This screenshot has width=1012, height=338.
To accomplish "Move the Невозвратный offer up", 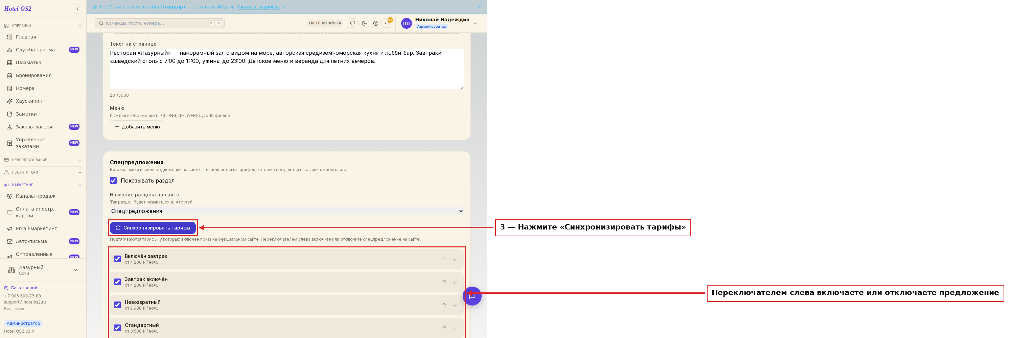I will 444,305.
